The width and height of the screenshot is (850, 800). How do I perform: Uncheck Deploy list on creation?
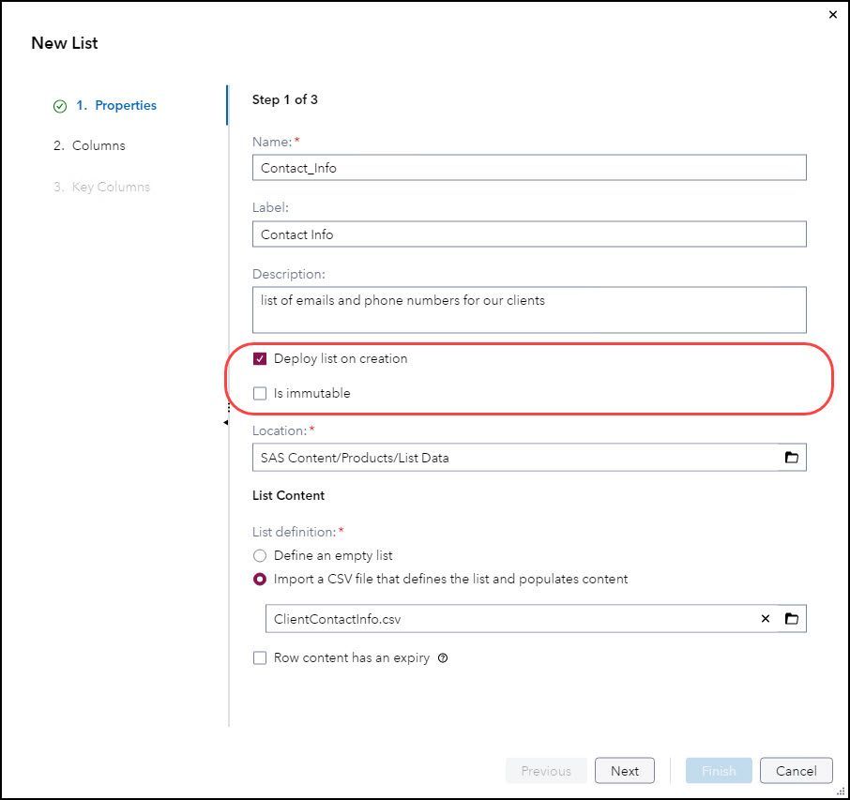tap(260, 359)
